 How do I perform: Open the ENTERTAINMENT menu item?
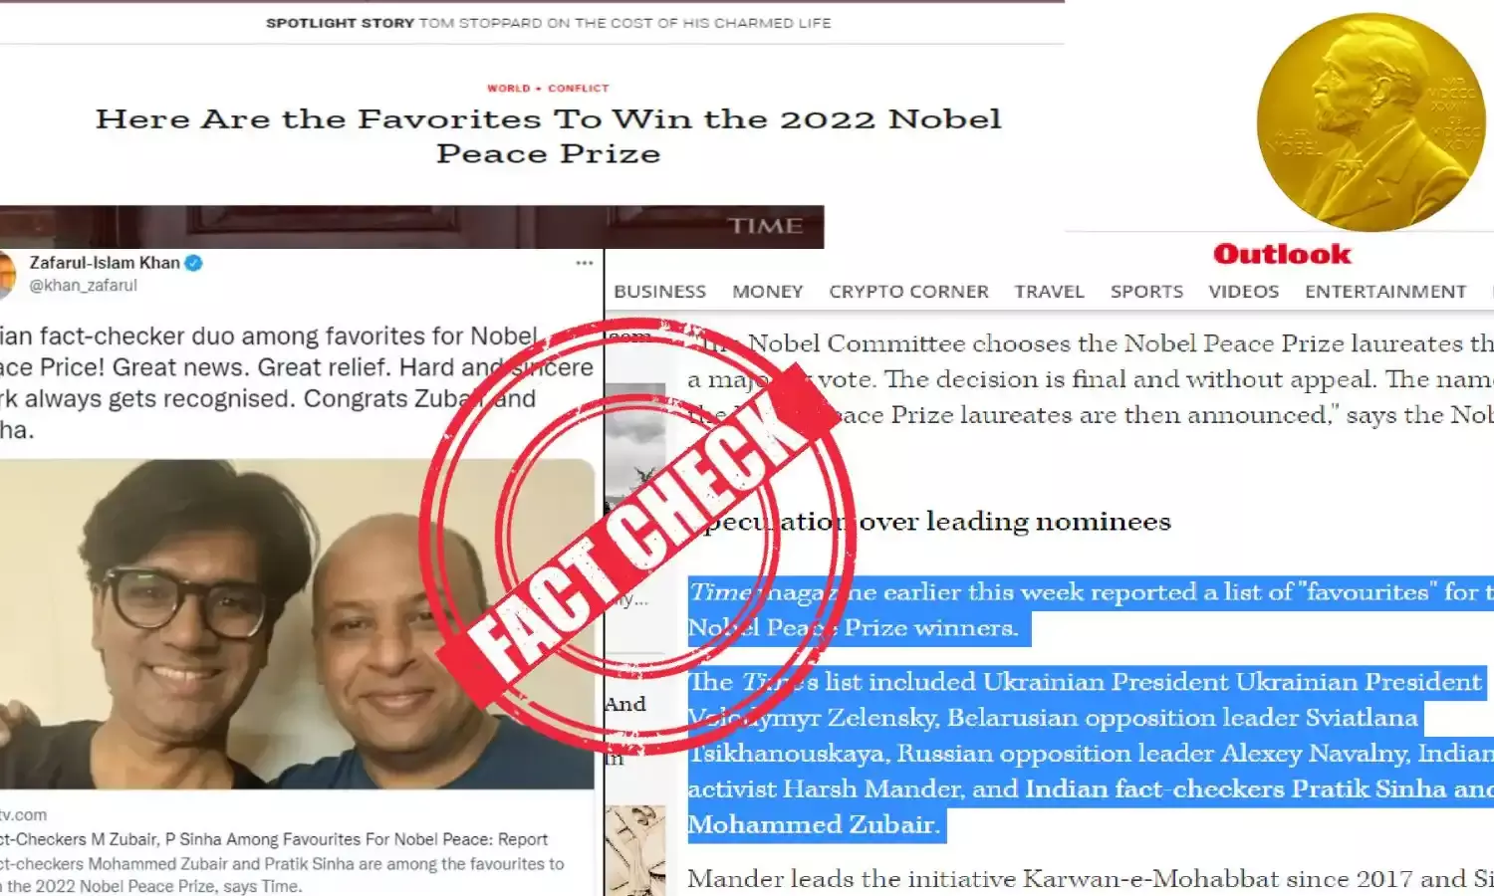click(x=1385, y=292)
